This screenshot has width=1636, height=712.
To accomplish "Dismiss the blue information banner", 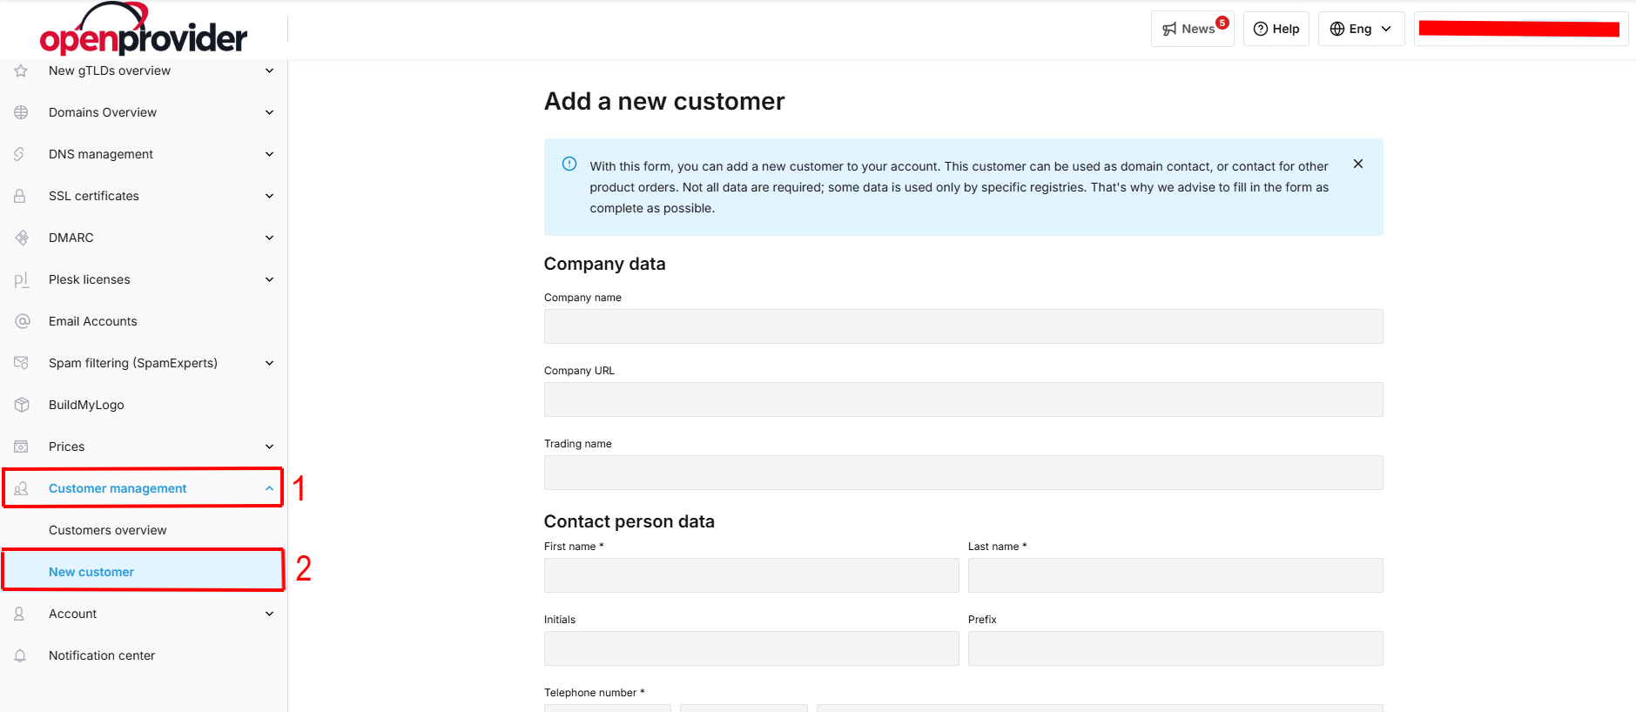I will [x=1358, y=164].
